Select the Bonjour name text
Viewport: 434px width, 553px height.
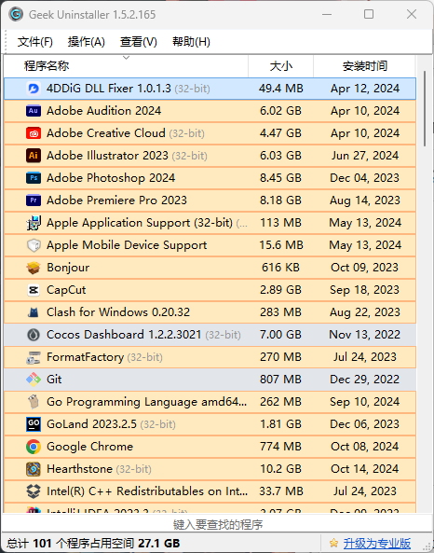coord(68,268)
